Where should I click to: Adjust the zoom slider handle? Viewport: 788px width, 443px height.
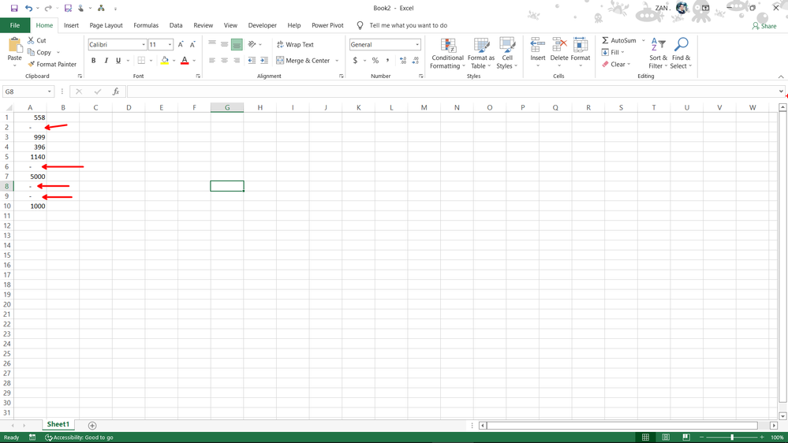pyautogui.click(x=732, y=437)
